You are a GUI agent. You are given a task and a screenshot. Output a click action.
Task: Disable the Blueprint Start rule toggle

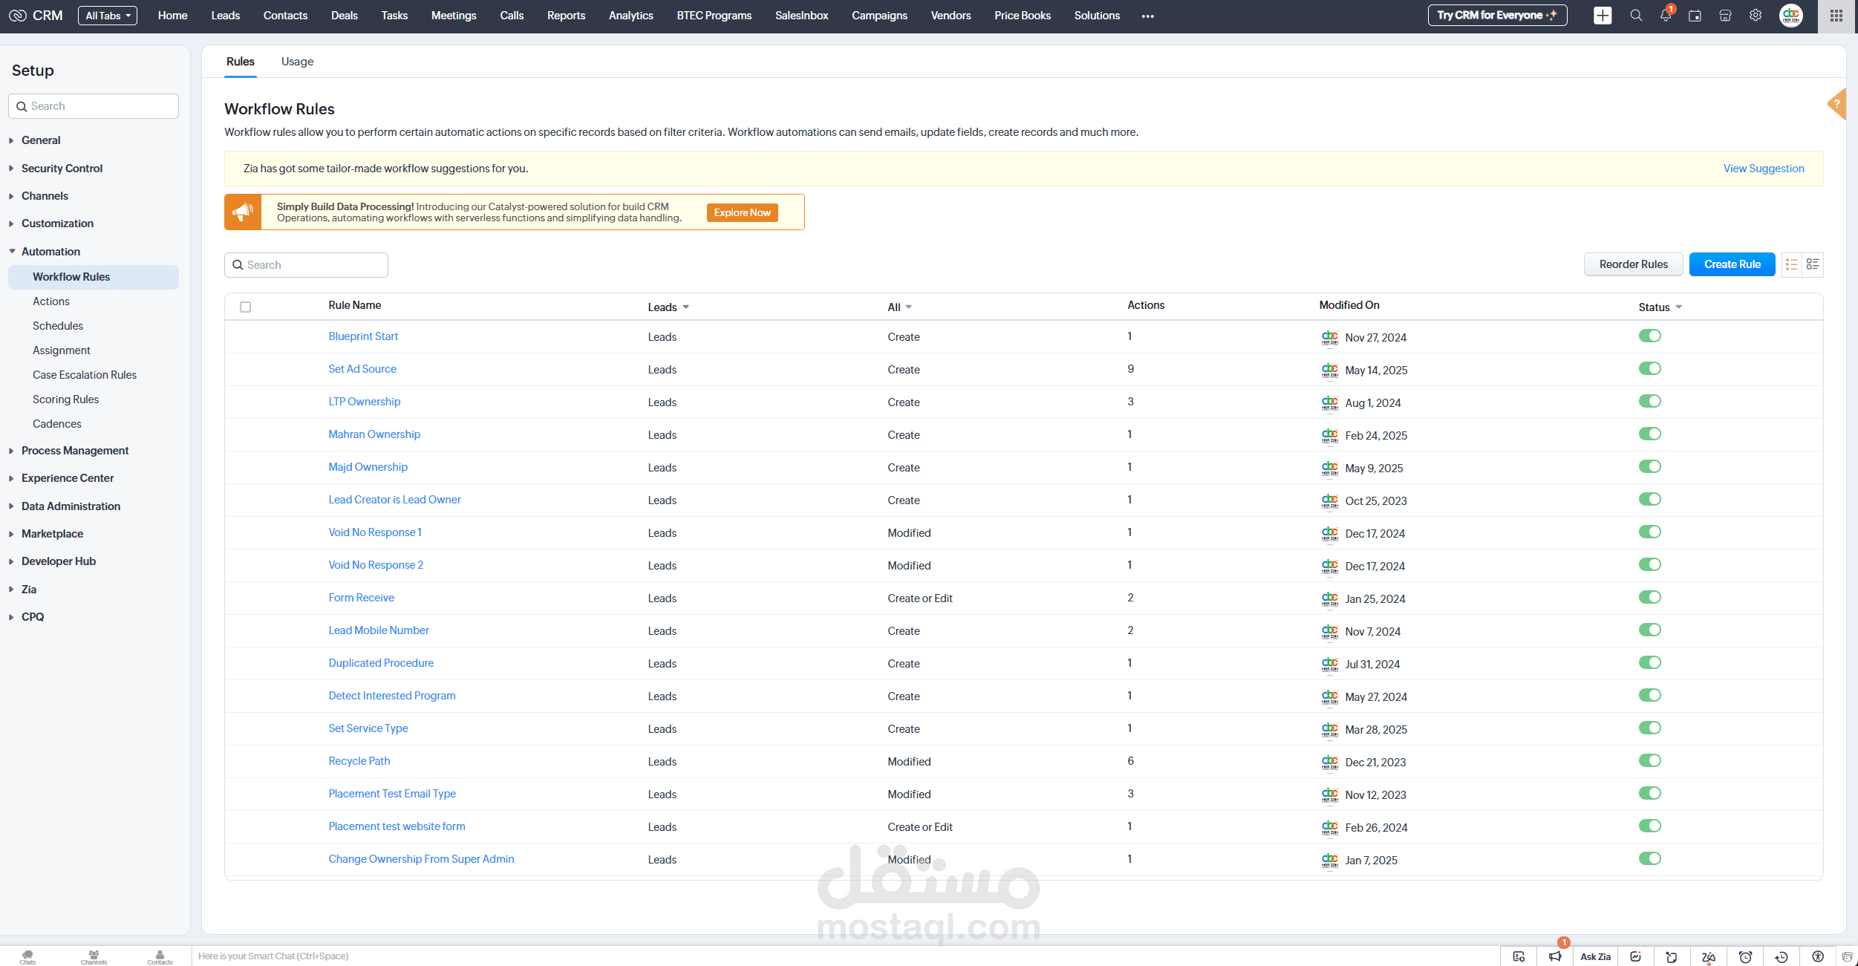[x=1650, y=336]
